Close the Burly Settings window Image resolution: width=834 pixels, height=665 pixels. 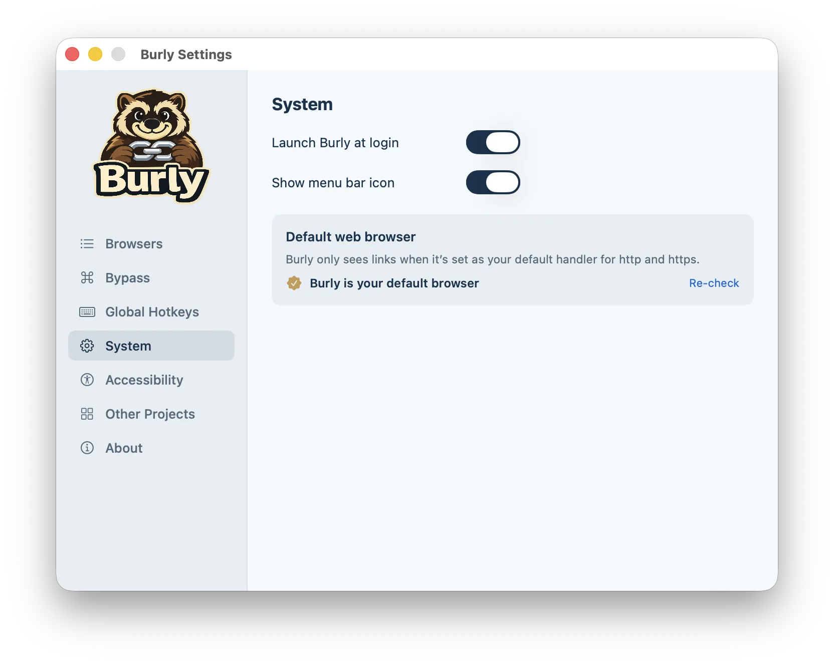click(x=72, y=54)
